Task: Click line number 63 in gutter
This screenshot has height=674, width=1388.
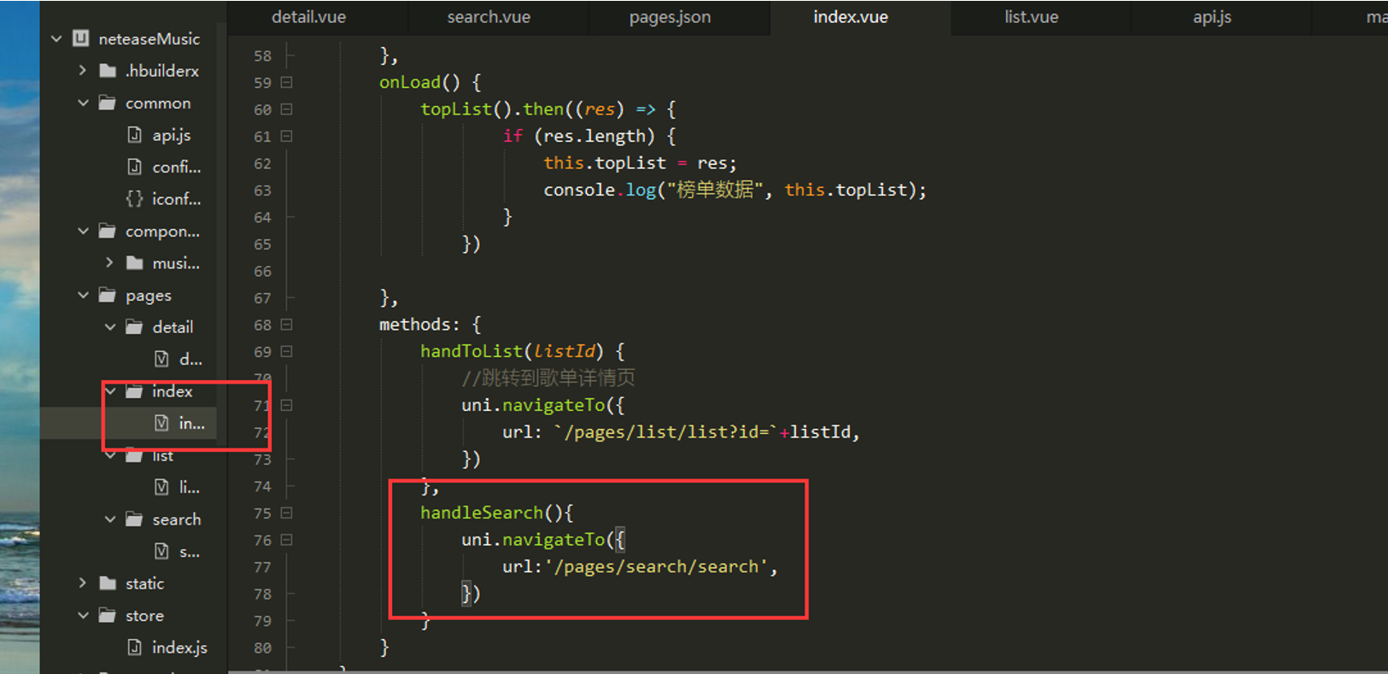Action: [x=263, y=190]
